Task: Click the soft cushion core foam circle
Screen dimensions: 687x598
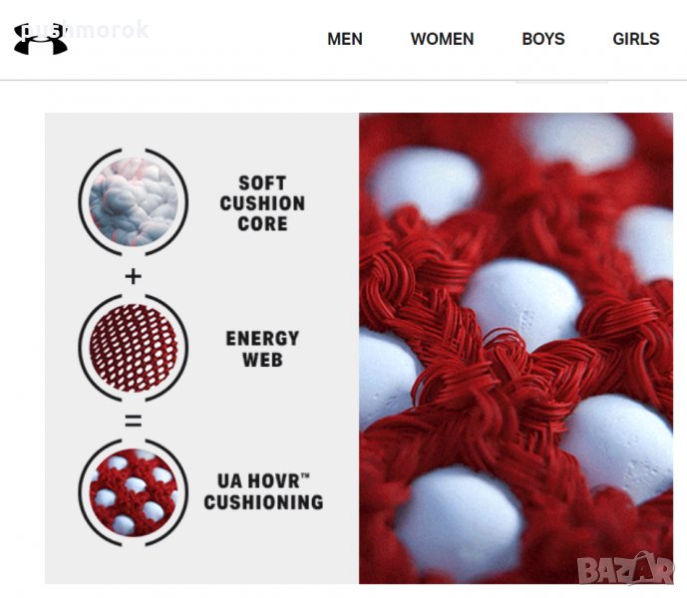Action: 134,202
